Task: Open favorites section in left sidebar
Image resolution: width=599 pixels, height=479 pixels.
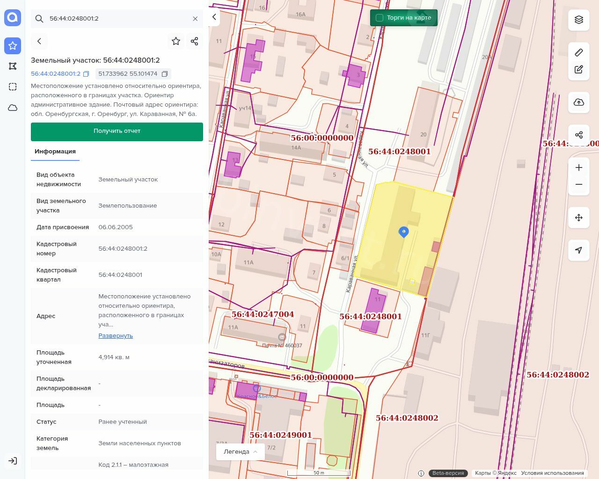Action: click(x=13, y=45)
